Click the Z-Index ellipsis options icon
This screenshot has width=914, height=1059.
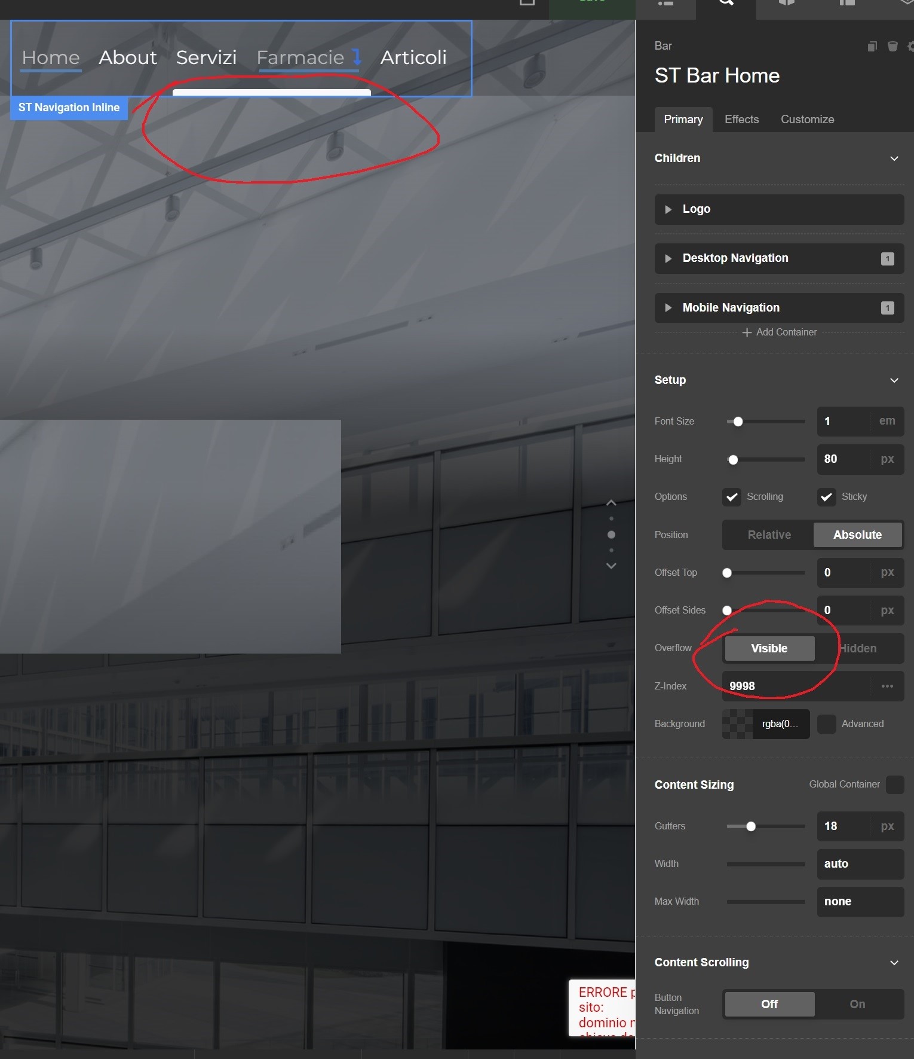click(887, 686)
